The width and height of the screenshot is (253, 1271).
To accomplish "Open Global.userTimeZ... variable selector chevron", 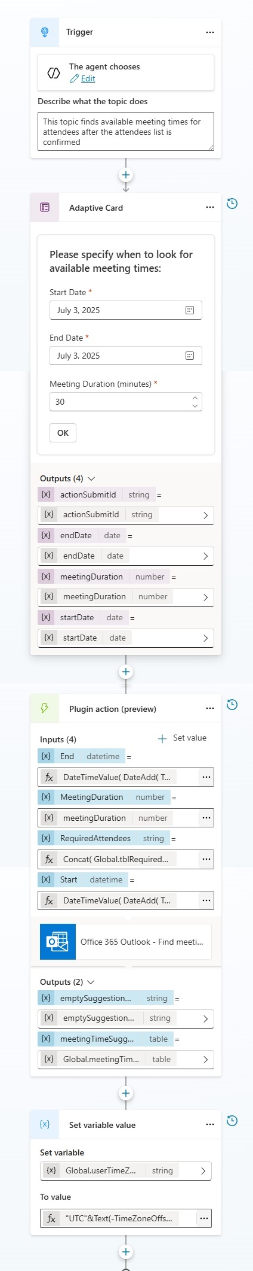I will (203, 1170).
